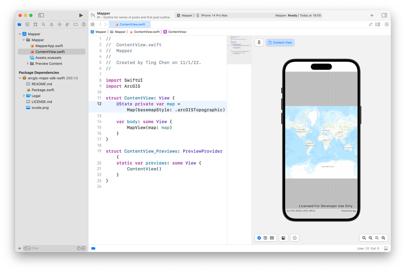Zoom preview to fit
The width and height of the screenshot is (406, 272).
[x=377, y=238]
